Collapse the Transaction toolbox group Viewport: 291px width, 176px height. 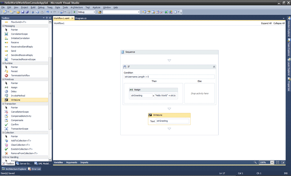point(3,104)
